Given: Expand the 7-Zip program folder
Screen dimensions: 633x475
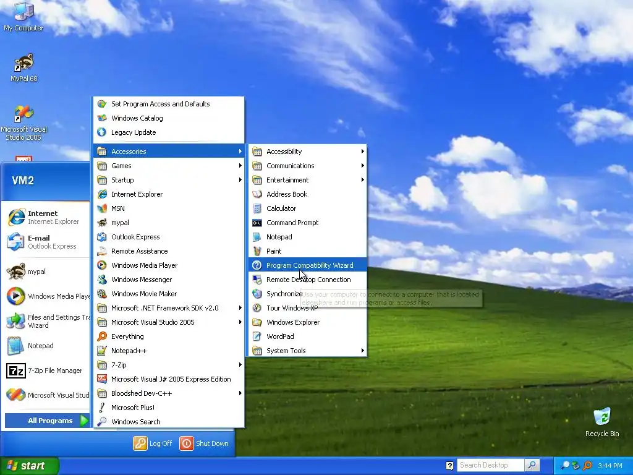Looking at the screenshot, I should pos(169,365).
